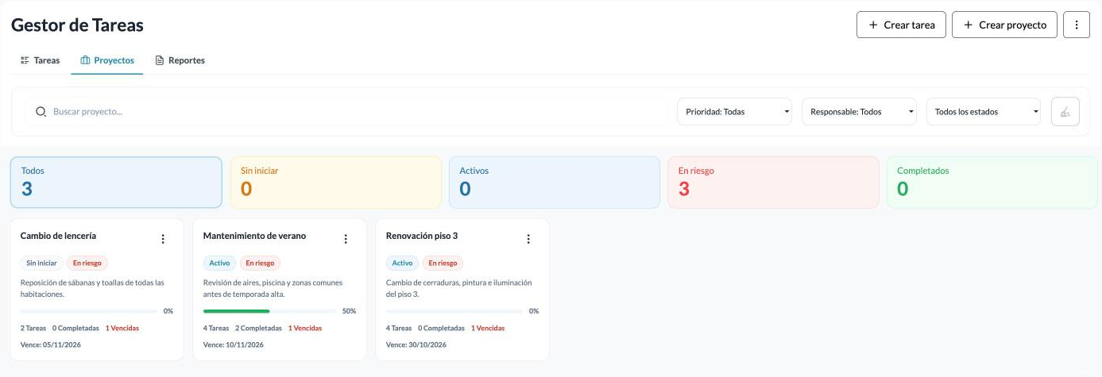Click the Crear proyecto button

tap(1004, 25)
